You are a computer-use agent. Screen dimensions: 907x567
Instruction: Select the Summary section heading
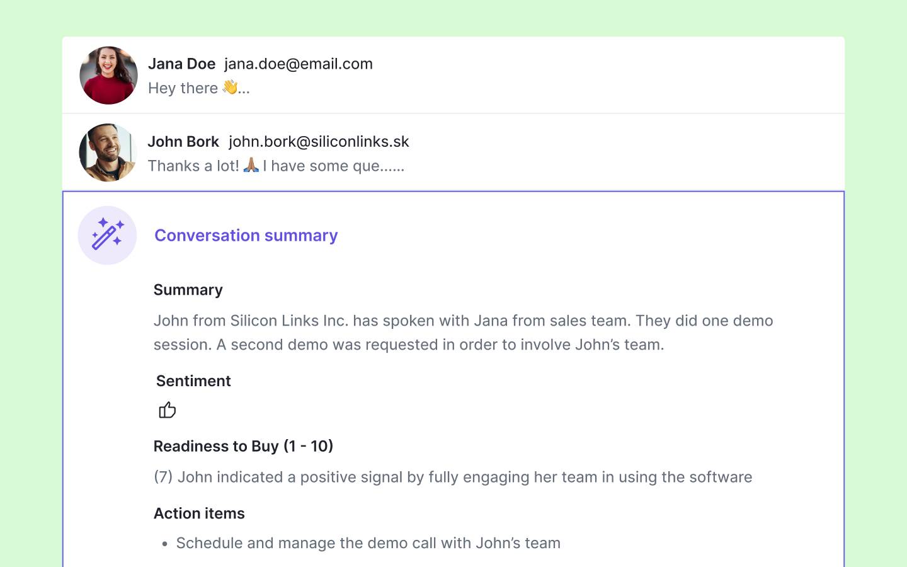point(188,290)
